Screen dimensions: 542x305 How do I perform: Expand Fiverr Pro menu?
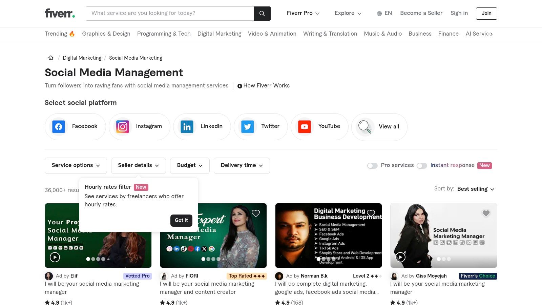click(303, 13)
